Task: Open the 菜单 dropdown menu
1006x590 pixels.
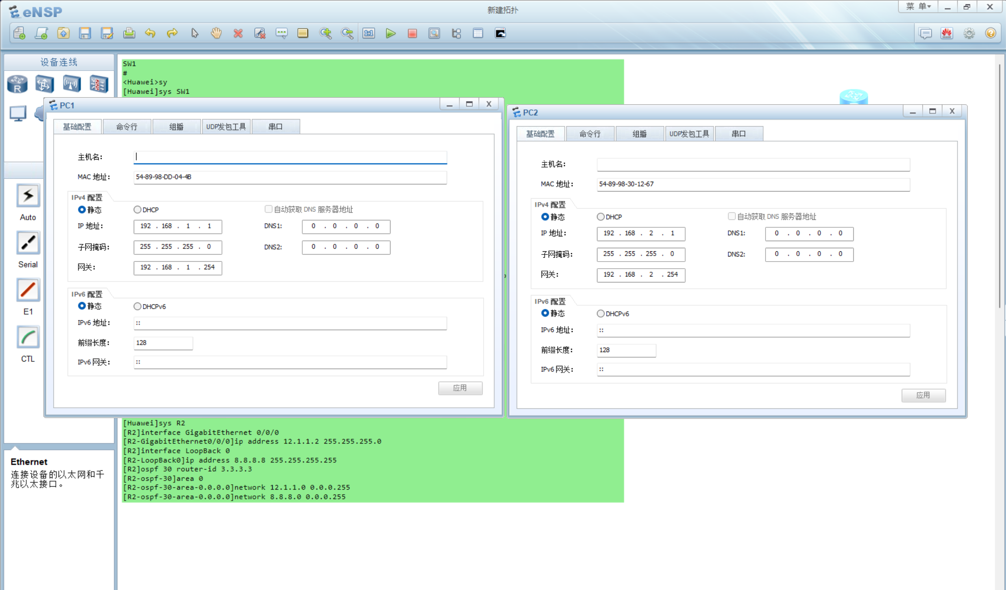Action: click(918, 7)
